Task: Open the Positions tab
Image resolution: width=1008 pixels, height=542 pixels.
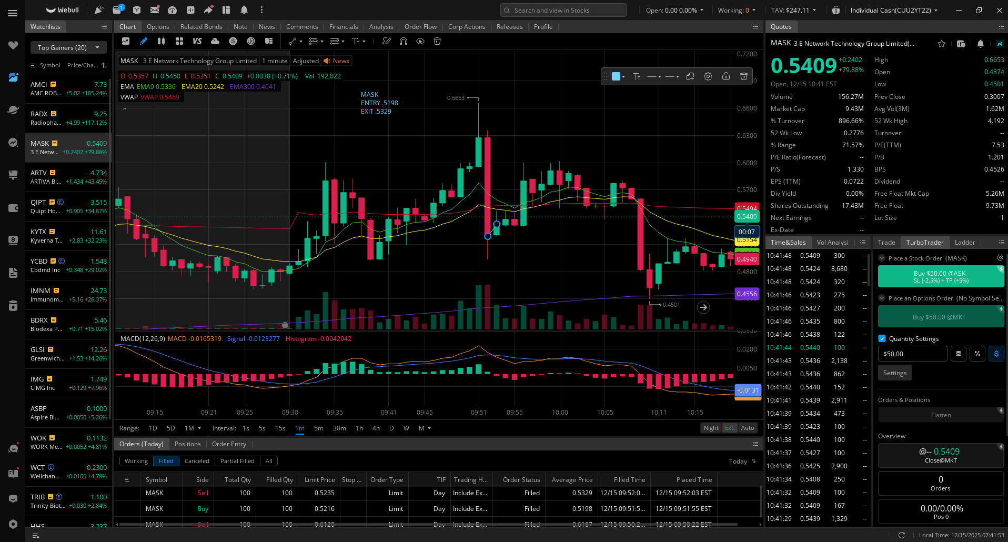Action: pos(188,444)
